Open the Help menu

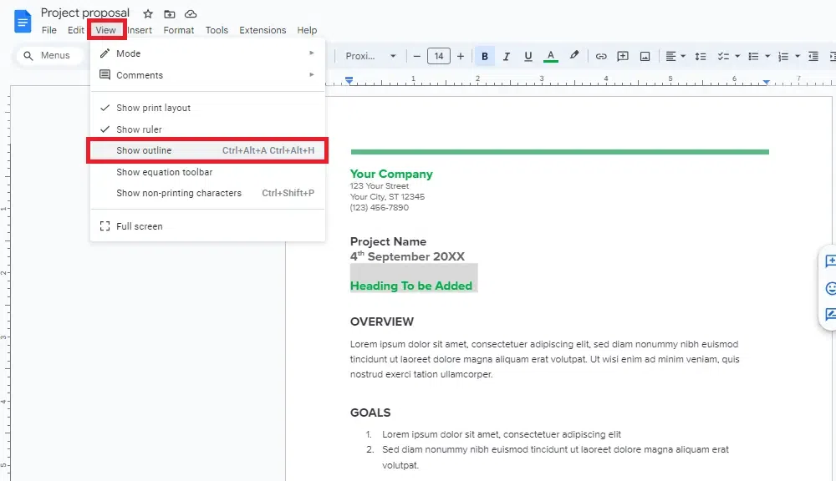[x=307, y=30]
